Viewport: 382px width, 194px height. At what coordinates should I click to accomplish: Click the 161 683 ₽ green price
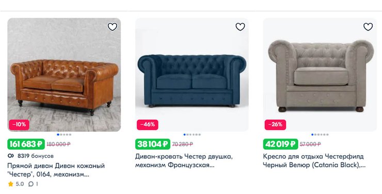coord(26,144)
